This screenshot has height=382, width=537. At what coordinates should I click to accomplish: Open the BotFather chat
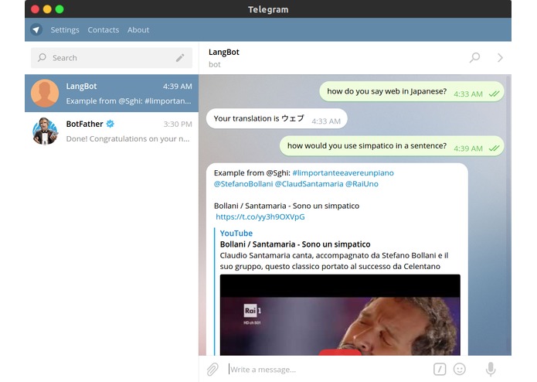[x=111, y=131]
